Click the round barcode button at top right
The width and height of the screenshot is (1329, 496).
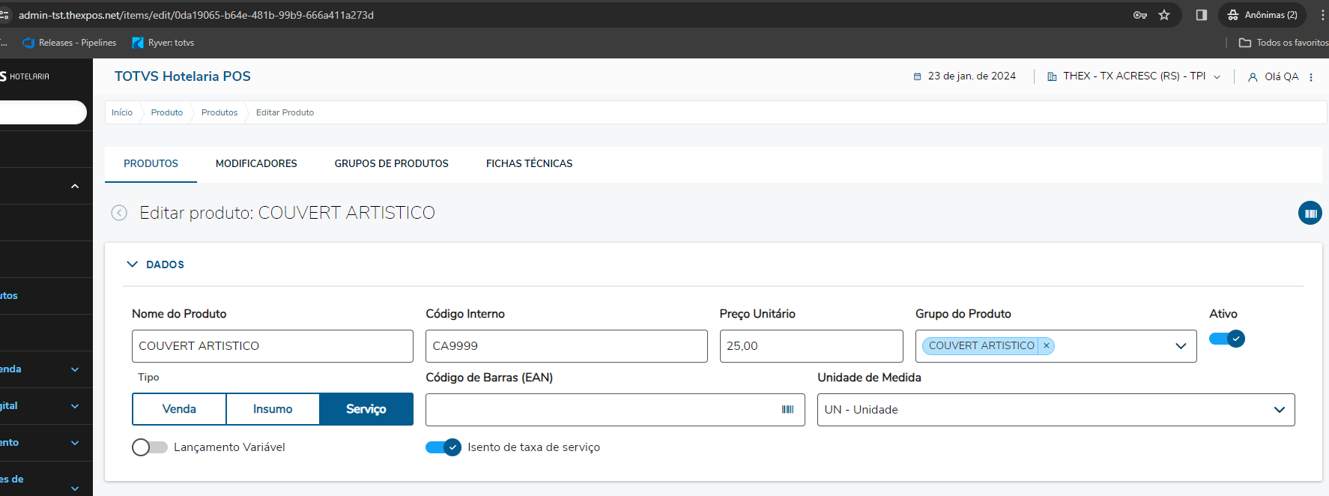tap(1310, 214)
